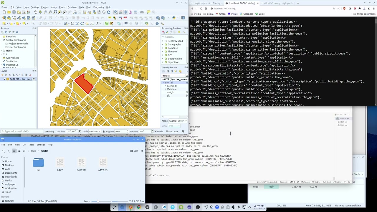The width and height of the screenshot is (377, 212).
Task: Go back in Dolphin file manager
Action: pos(3,151)
